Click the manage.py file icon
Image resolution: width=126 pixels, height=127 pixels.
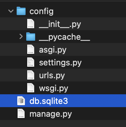tap(21, 114)
